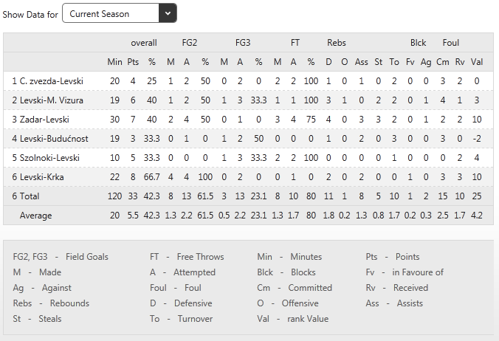Select the Levski-M. Vizura game row
The width and height of the screenshot is (499, 341).
tap(248, 100)
